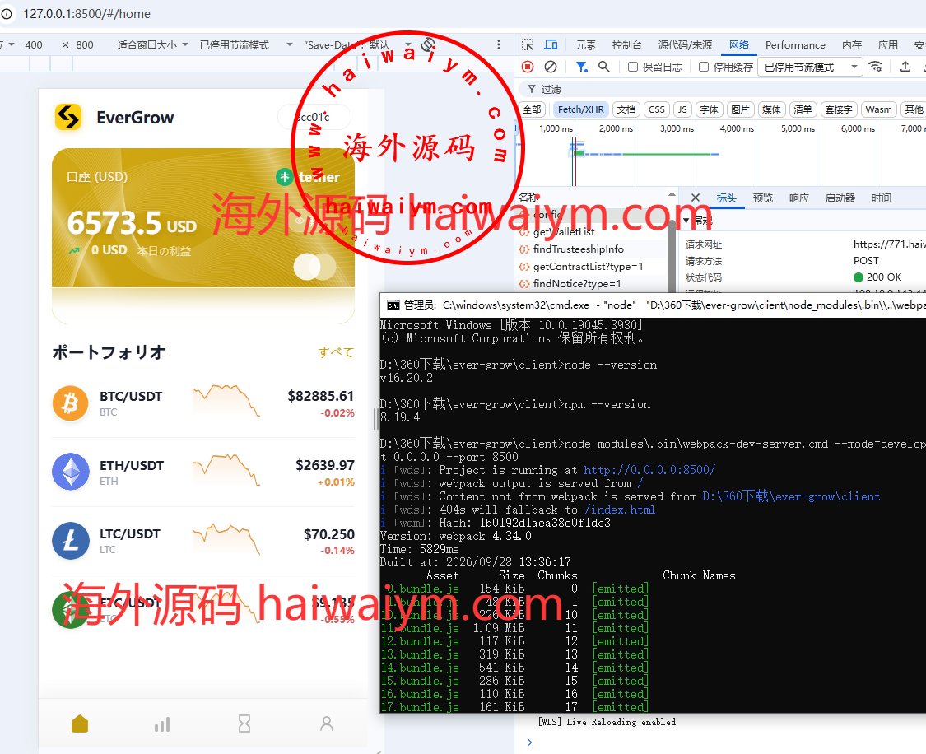Open the Timing tab in request details
Image resolution: width=926 pixels, height=754 pixels.
point(881,198)
